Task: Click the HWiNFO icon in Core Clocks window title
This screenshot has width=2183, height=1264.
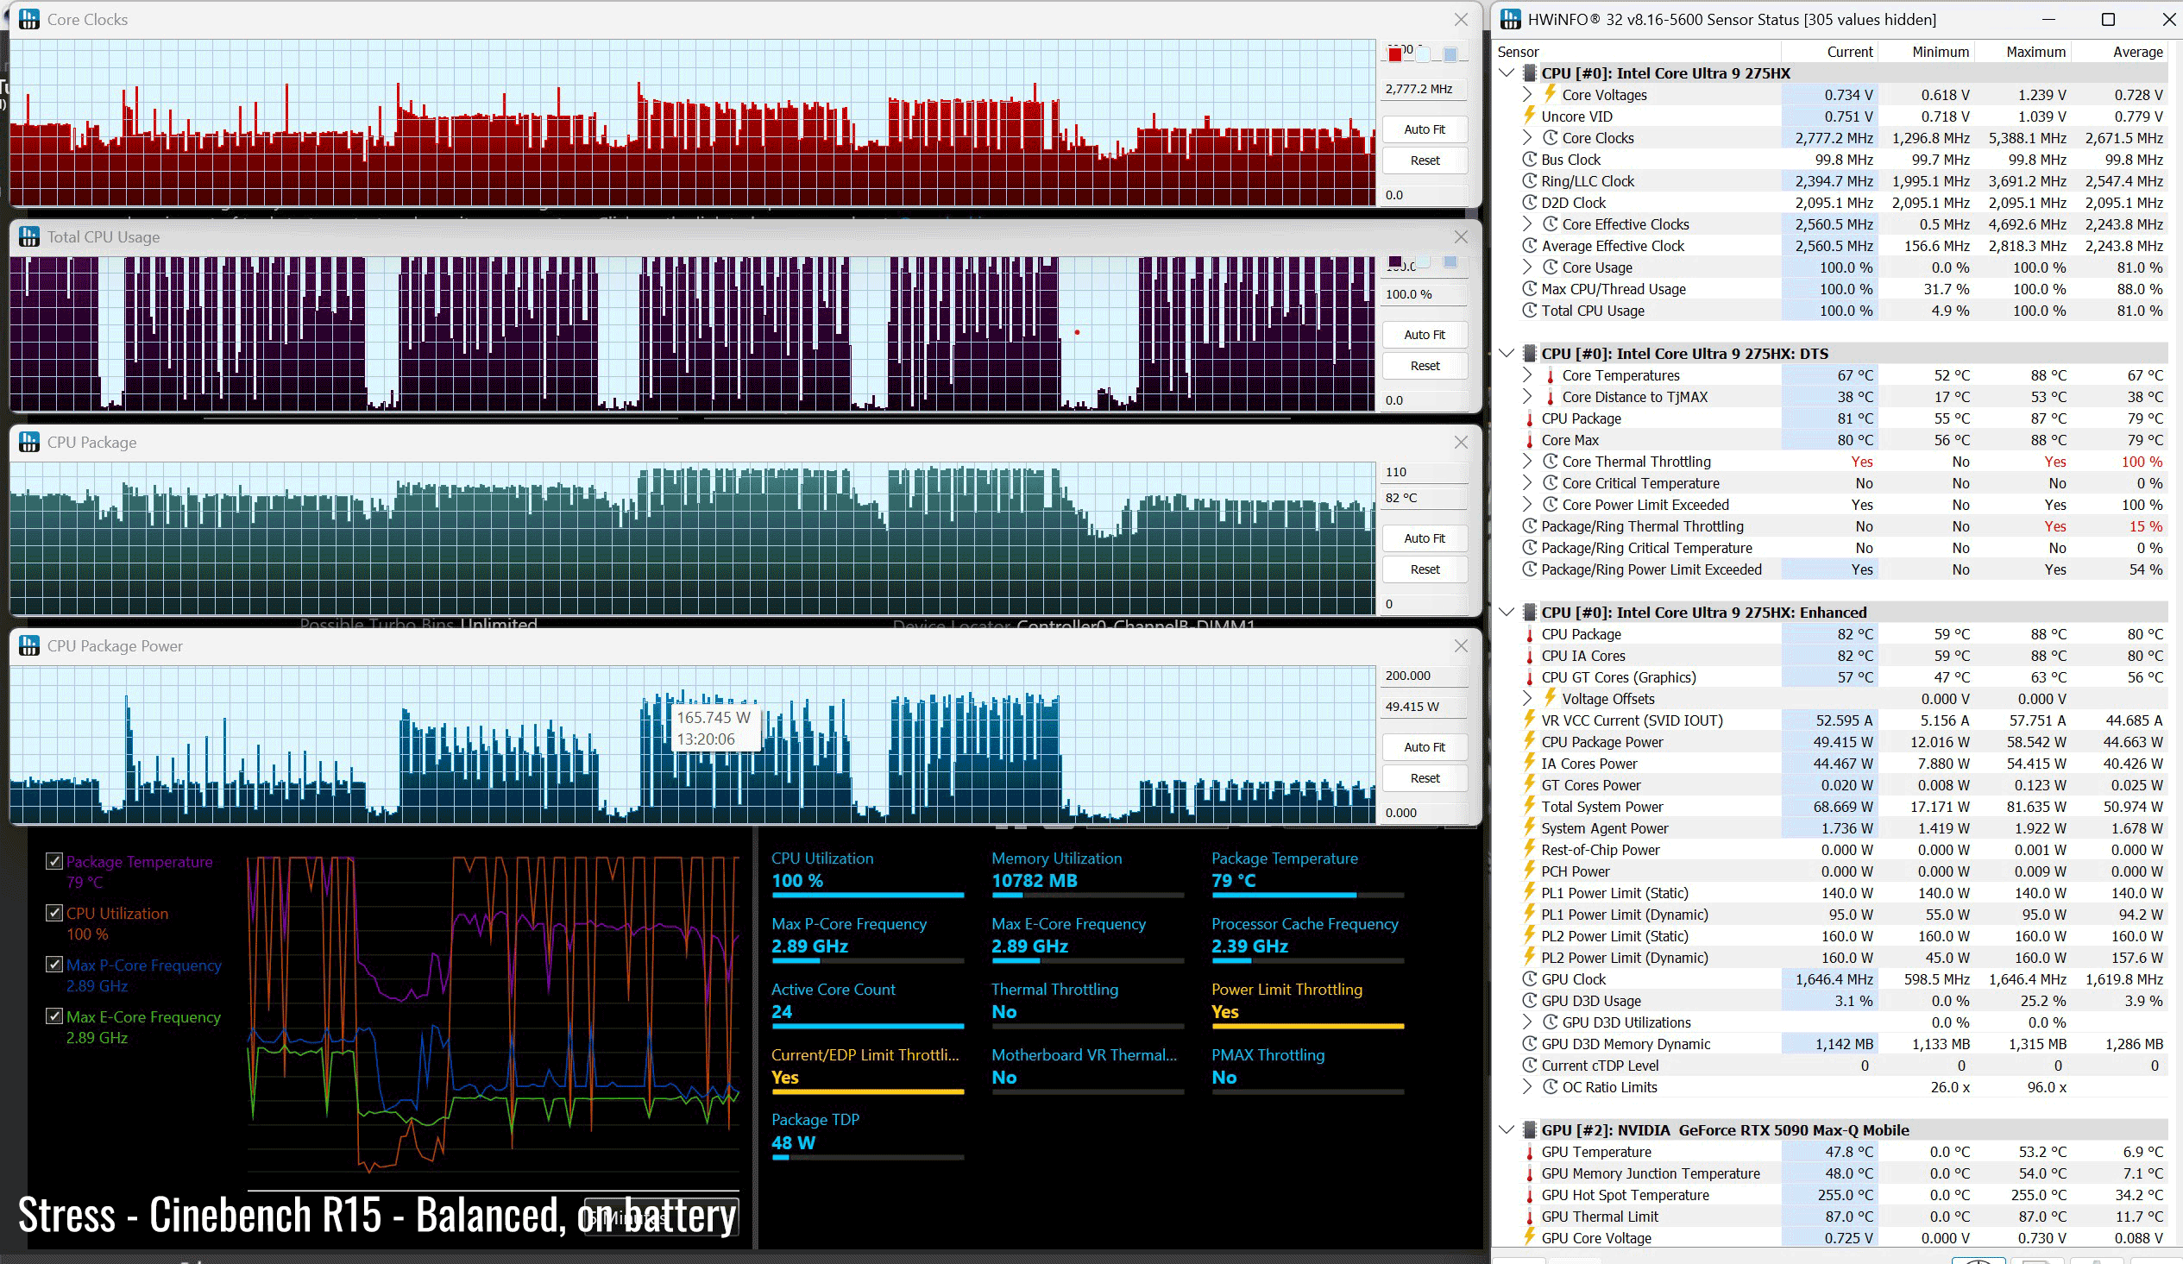Action: (x=29, y=19)
